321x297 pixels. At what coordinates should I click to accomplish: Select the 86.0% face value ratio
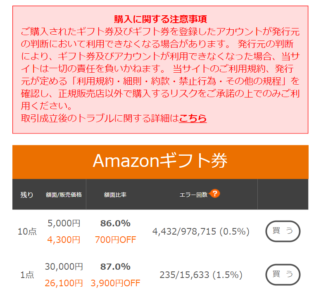tap(115, 223)
